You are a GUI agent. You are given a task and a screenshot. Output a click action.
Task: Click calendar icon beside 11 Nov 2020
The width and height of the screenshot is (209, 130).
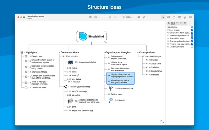(x=69, y=82)
